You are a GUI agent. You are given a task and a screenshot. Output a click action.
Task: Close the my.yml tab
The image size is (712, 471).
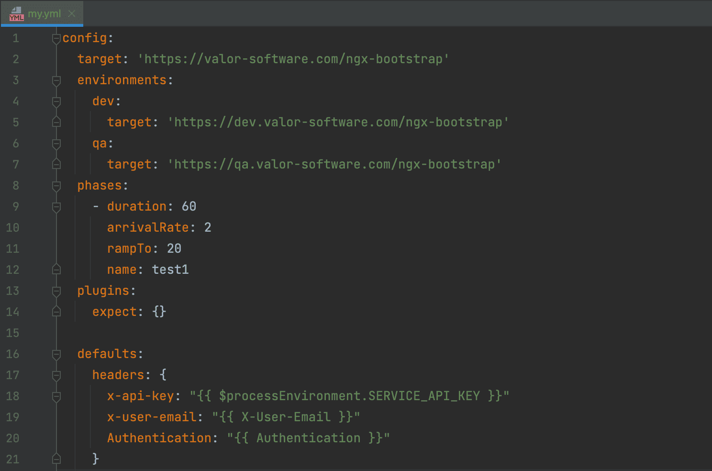[72, 14]
